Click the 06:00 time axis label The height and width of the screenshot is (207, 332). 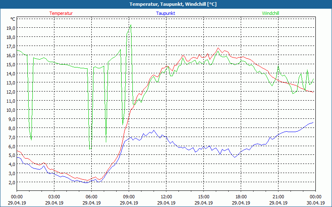(x=91, y=197)
